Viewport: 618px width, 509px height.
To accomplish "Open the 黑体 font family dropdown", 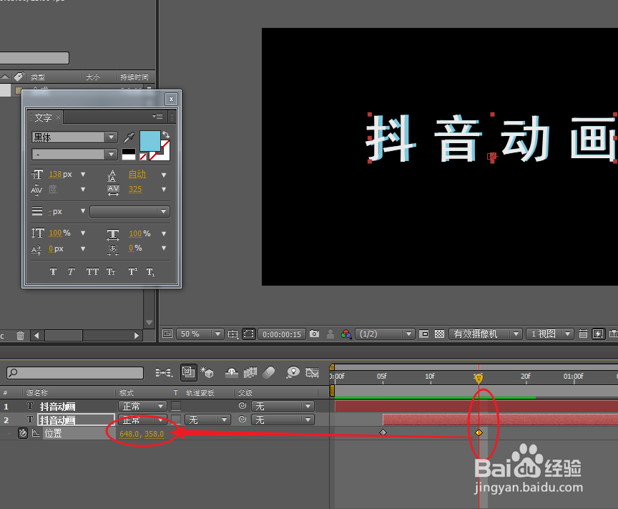I will click(111, 137).
